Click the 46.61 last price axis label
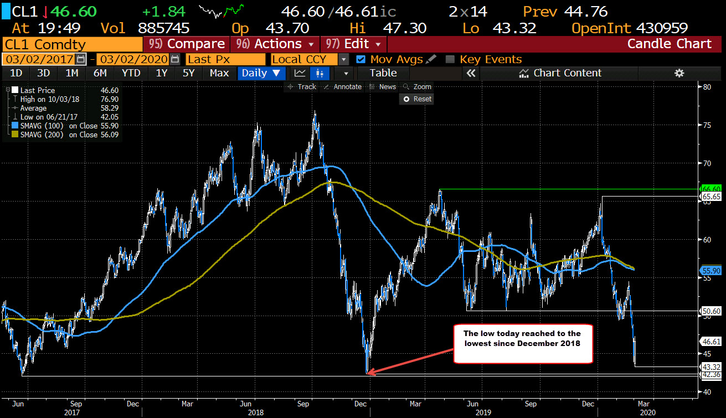The height and width of the screenshot is (418, 726). 711,342
